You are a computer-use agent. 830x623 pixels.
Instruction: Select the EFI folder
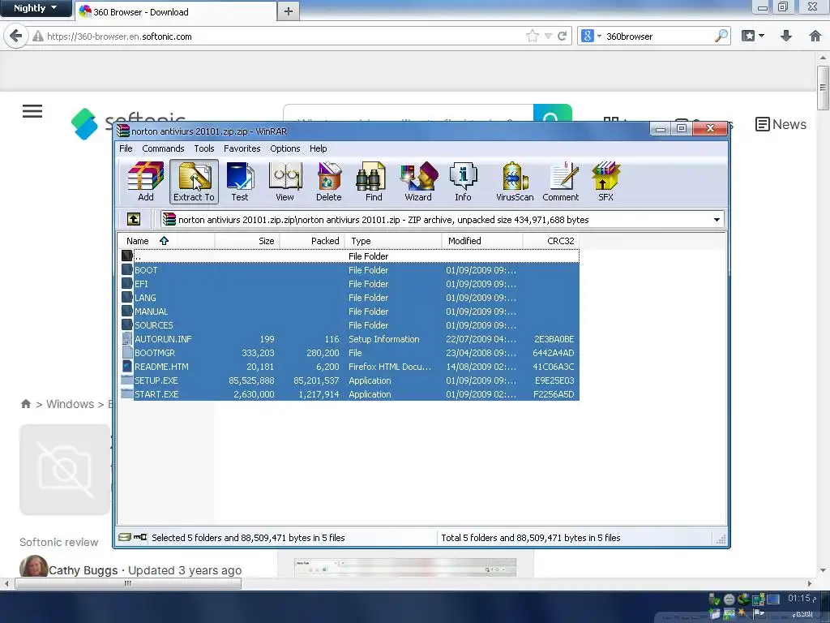point(350,284)
